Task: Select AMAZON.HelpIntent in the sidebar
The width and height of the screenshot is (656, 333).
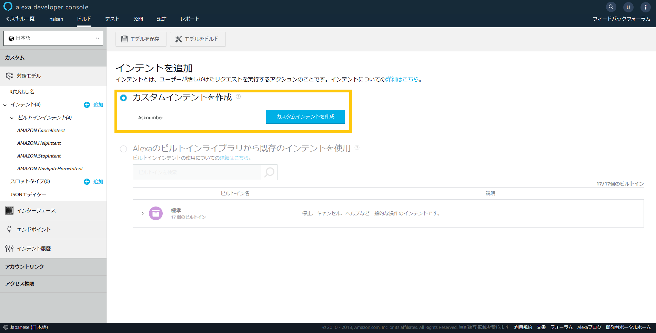Action: (x=39, y=143)
